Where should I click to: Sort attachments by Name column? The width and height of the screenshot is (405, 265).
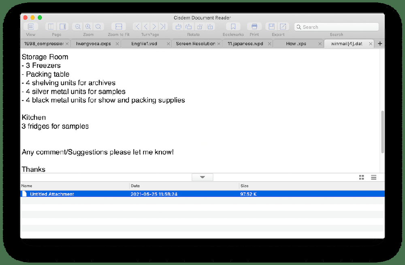tap(75, 186)
